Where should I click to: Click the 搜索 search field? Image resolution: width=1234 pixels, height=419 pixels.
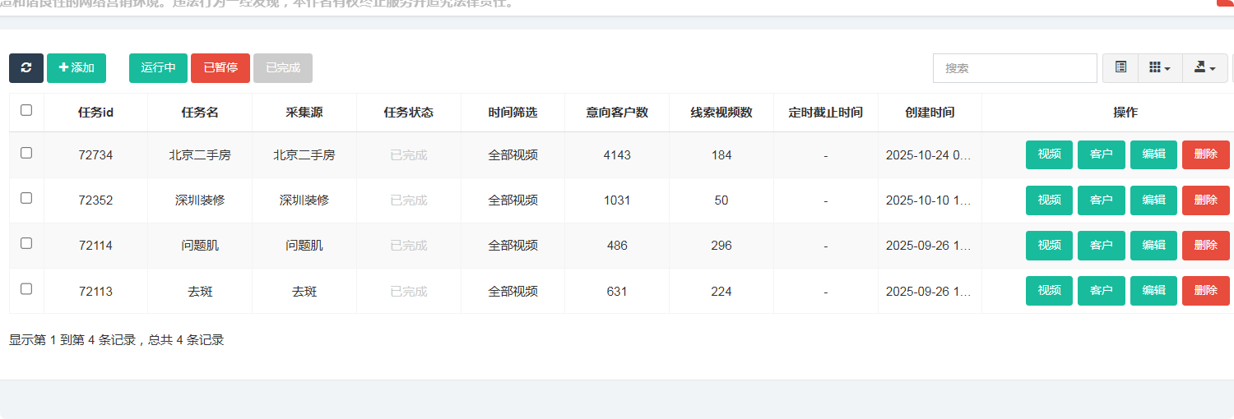(x=1015, y=68)
